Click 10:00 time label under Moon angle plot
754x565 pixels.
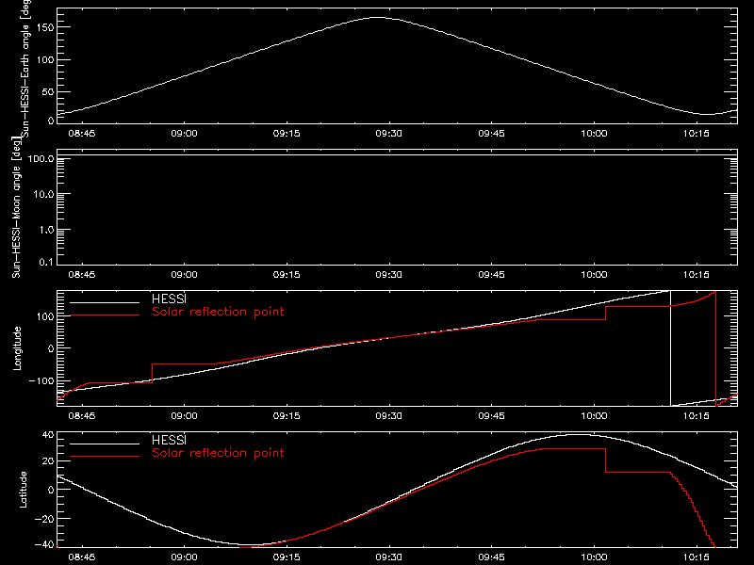pos(594,274)
